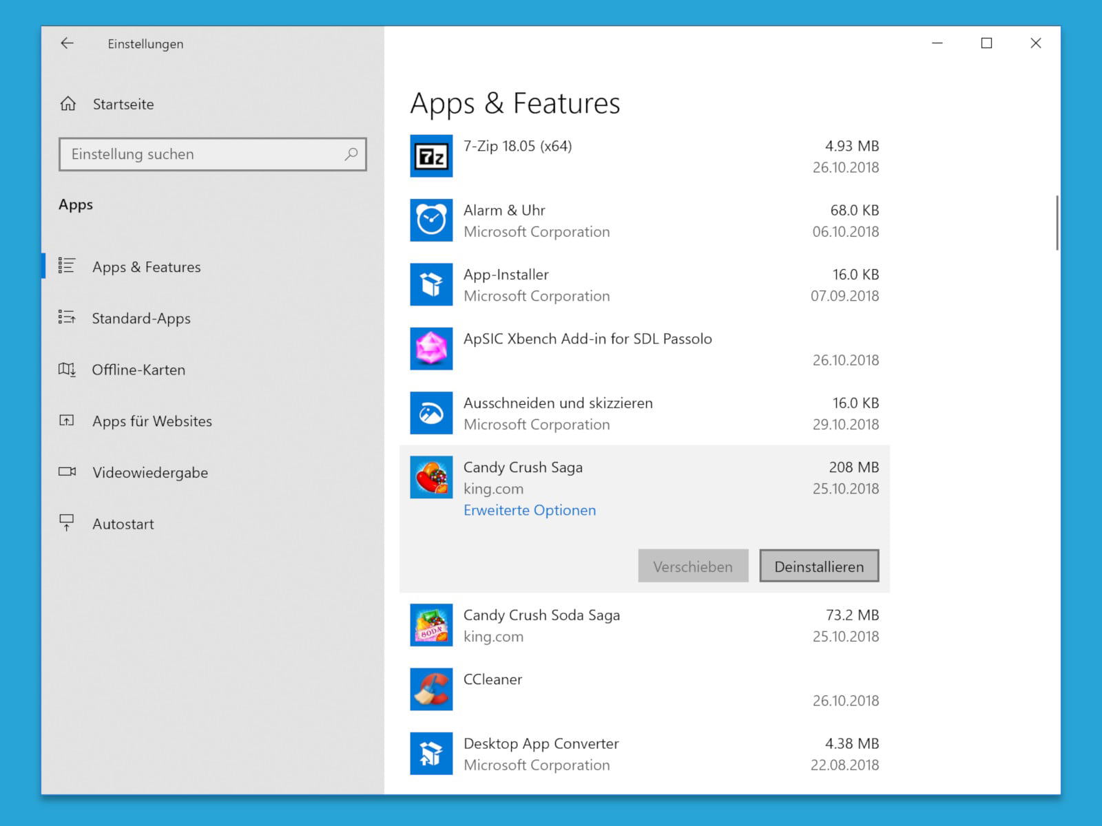Click the Apps für Websites icon

tap(67, 421)
